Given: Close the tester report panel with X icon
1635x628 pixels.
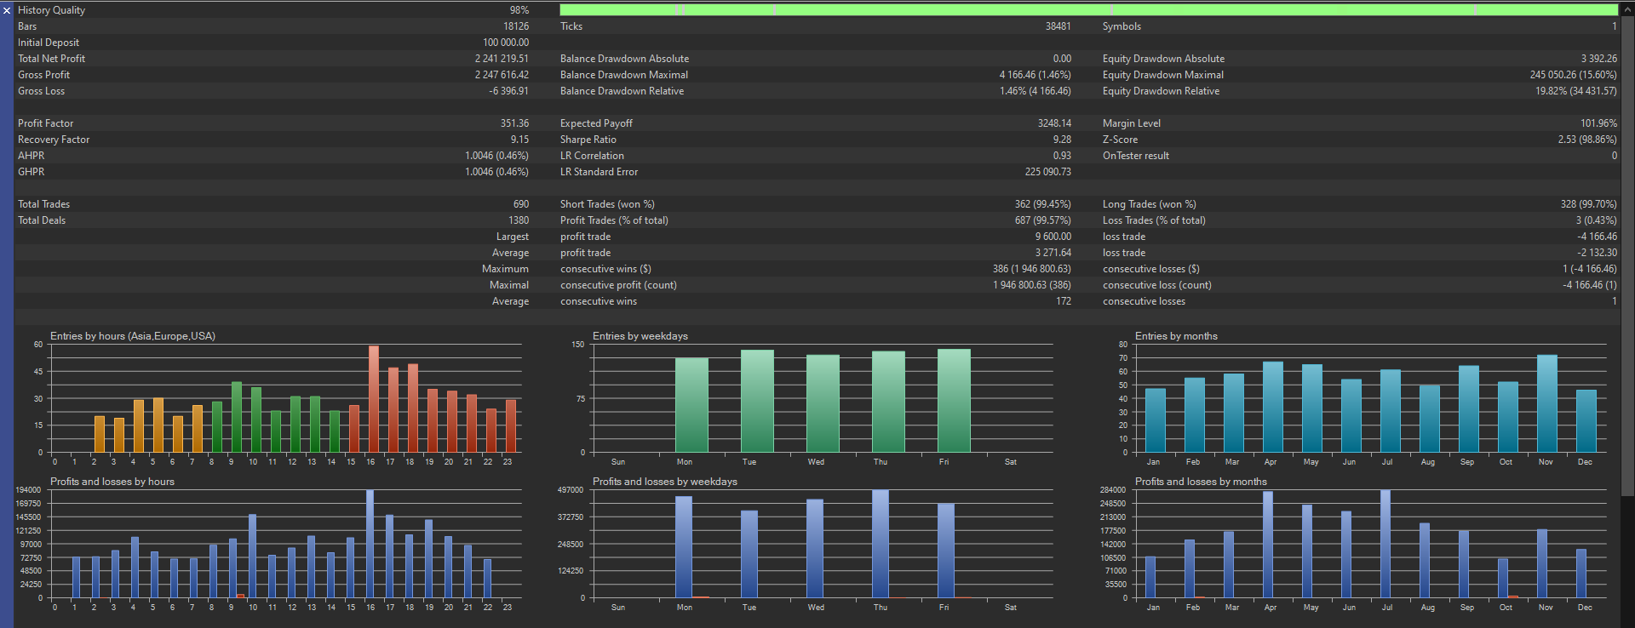Looking at the screenshot, I should click(7, 10).
